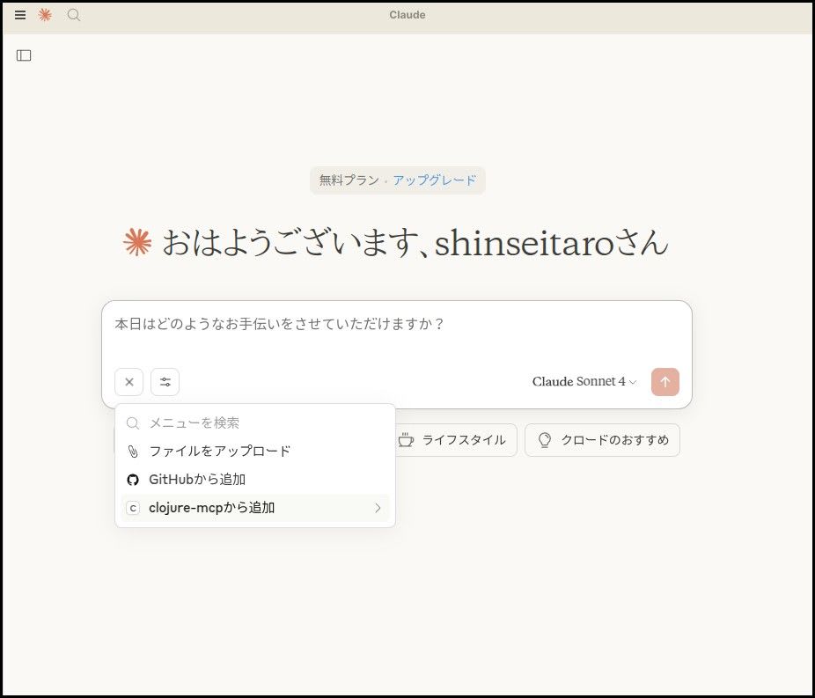Open the hamburger menu icon
815x698 pixels.
20,15
